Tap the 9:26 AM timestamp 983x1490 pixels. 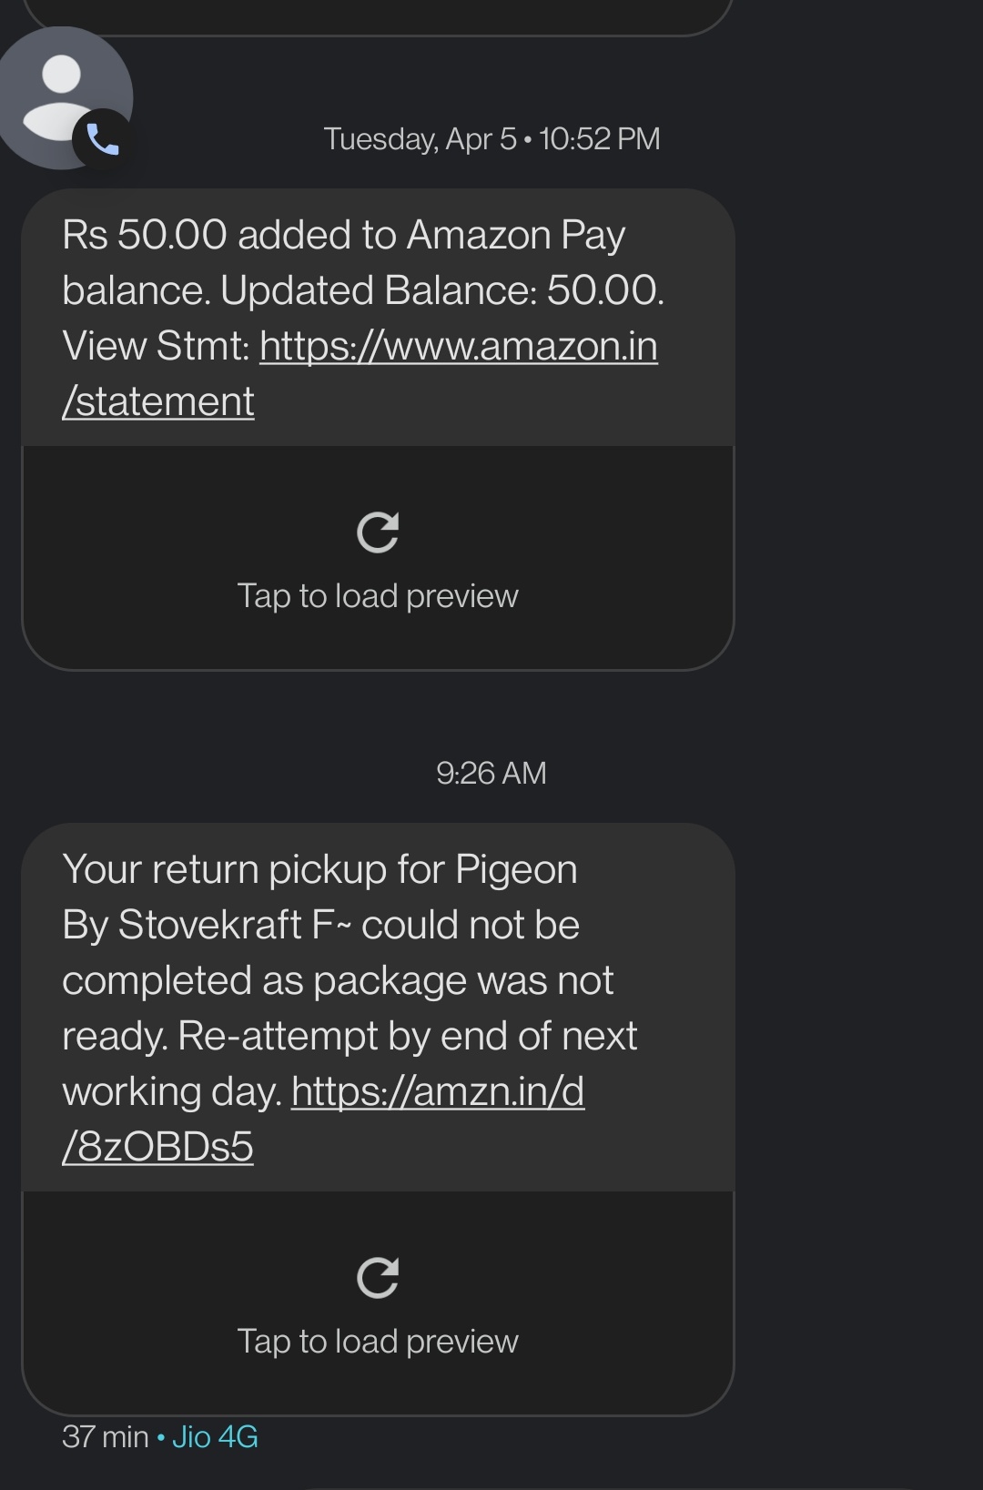click(x=491, y=774)
